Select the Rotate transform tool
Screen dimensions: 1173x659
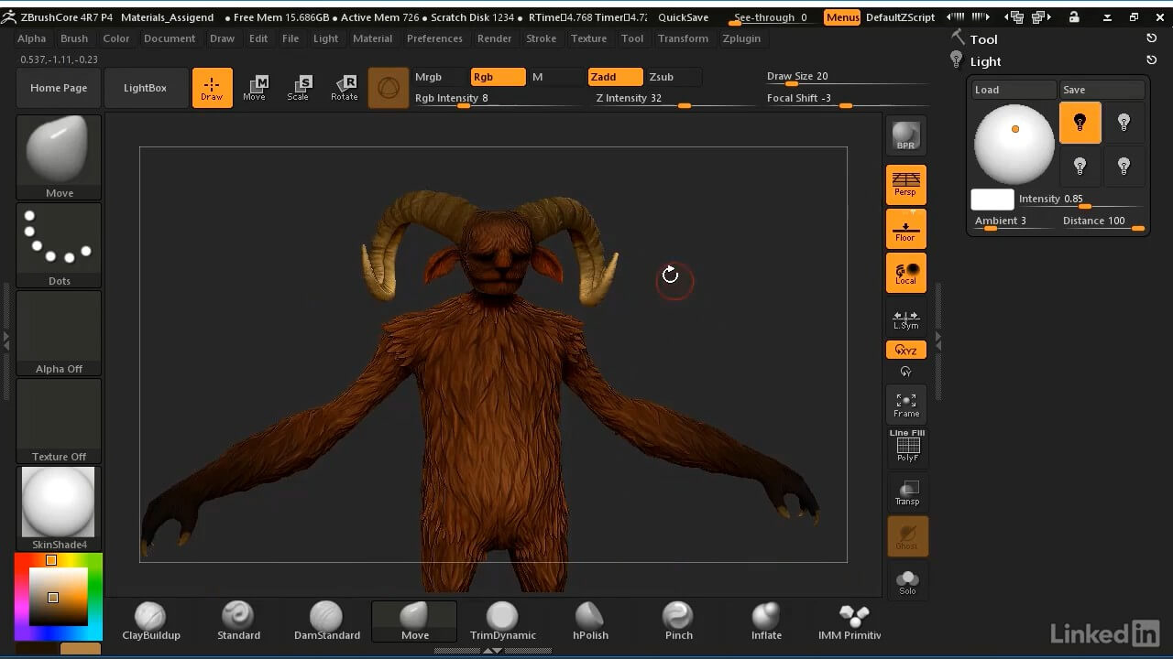[345, 88]
